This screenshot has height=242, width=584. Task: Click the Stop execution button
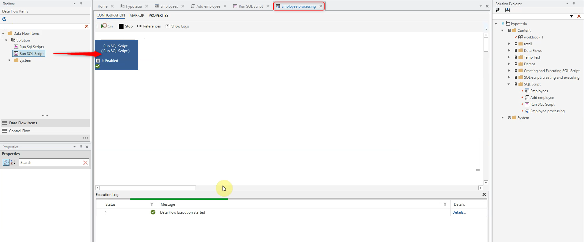[x=125, y=26]
